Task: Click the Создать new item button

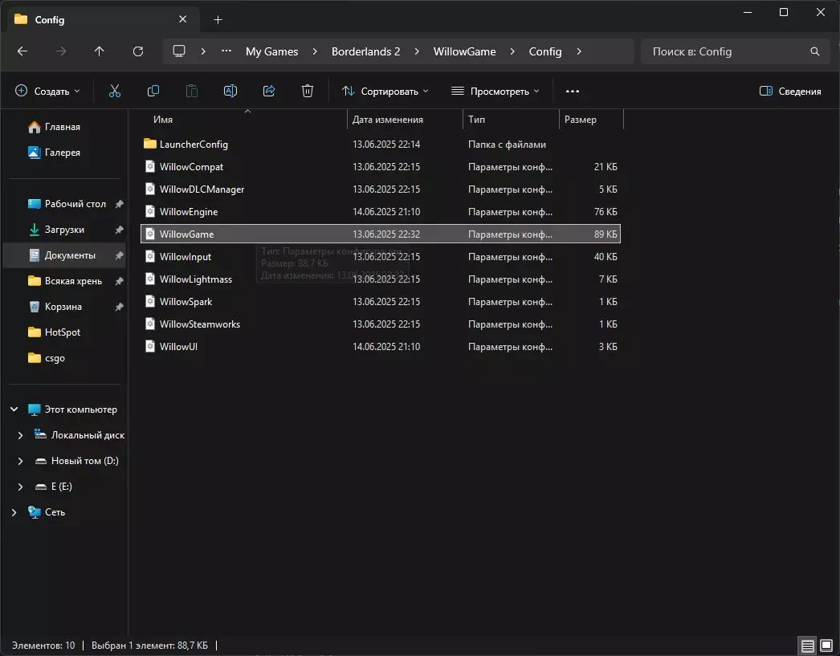Action: (47, 91)
